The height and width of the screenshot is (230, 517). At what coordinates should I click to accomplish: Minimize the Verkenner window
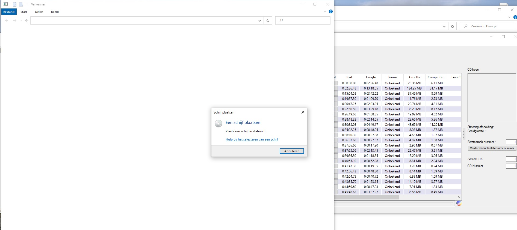[x=303, y=4]
